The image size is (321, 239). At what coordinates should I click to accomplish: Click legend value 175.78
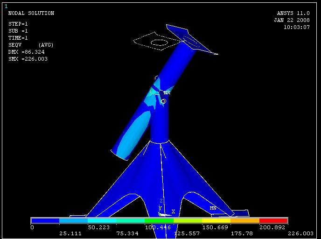pos(242,233)
